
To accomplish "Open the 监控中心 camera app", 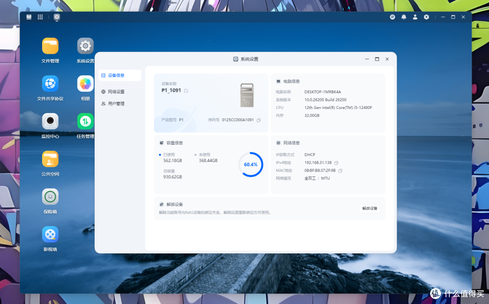I will 50,122.
